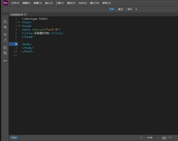Click the closing </body> tag

pyautogui.click(x=27, y=48)
